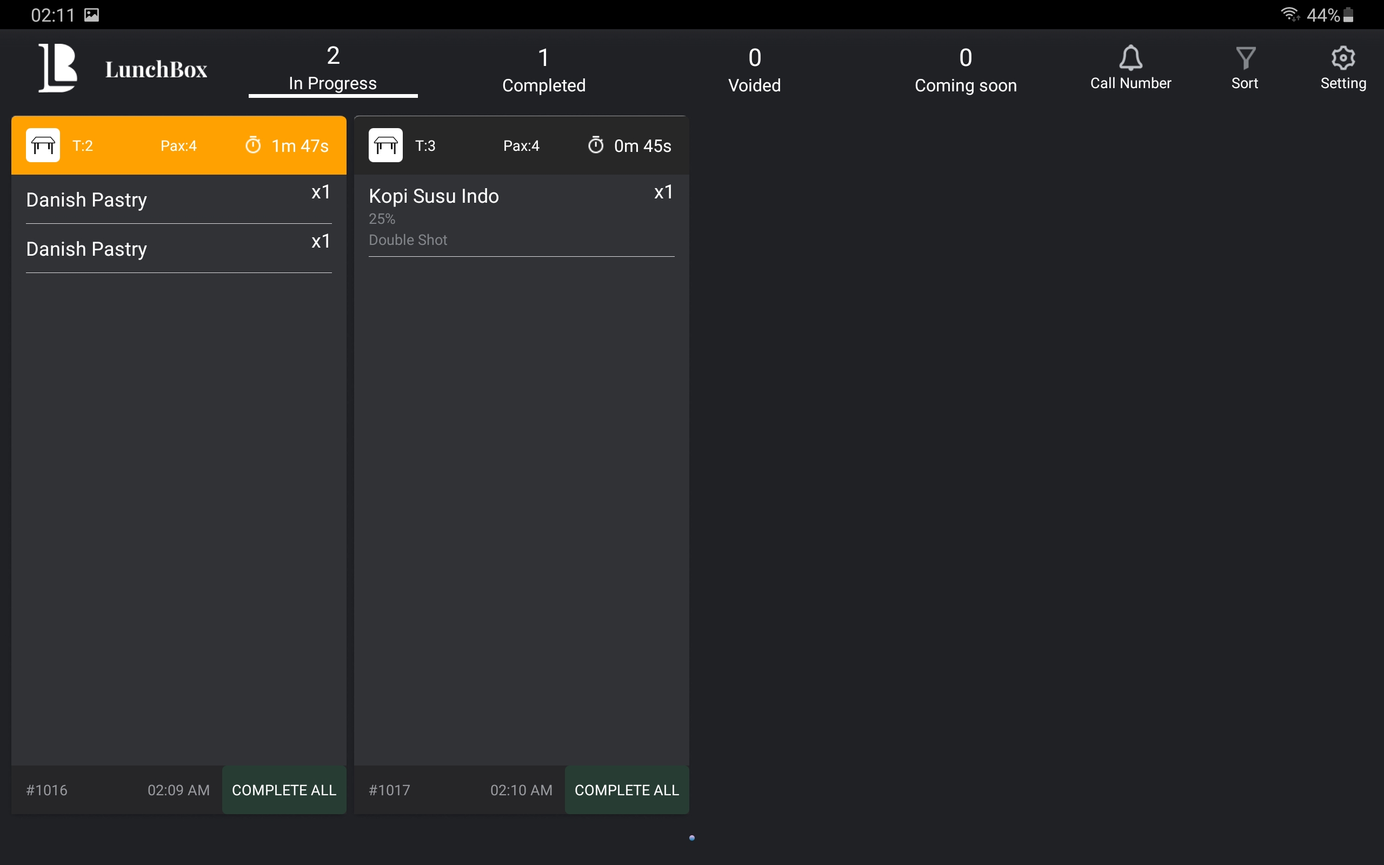The image size is (1384, 865).
Task: Select the Kopi Susu Indo item
Action: [x=521, y=216]
